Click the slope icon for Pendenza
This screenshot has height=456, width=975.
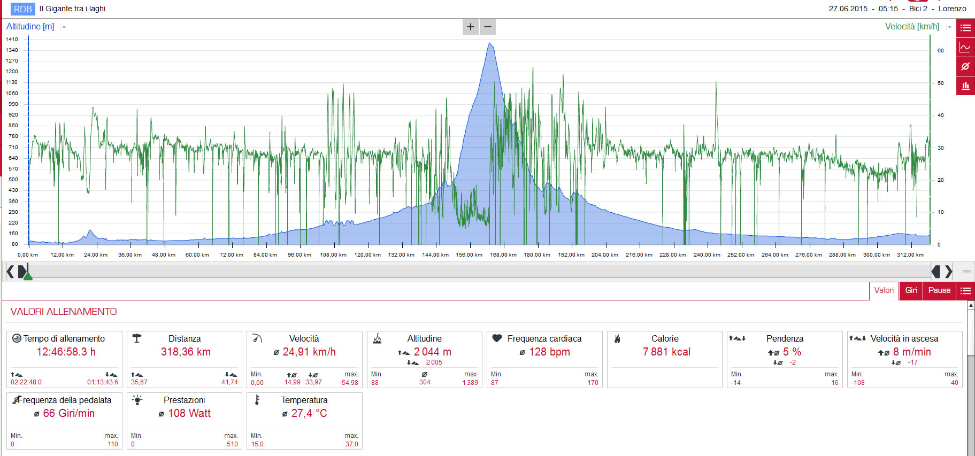click(x=737, y=338)
